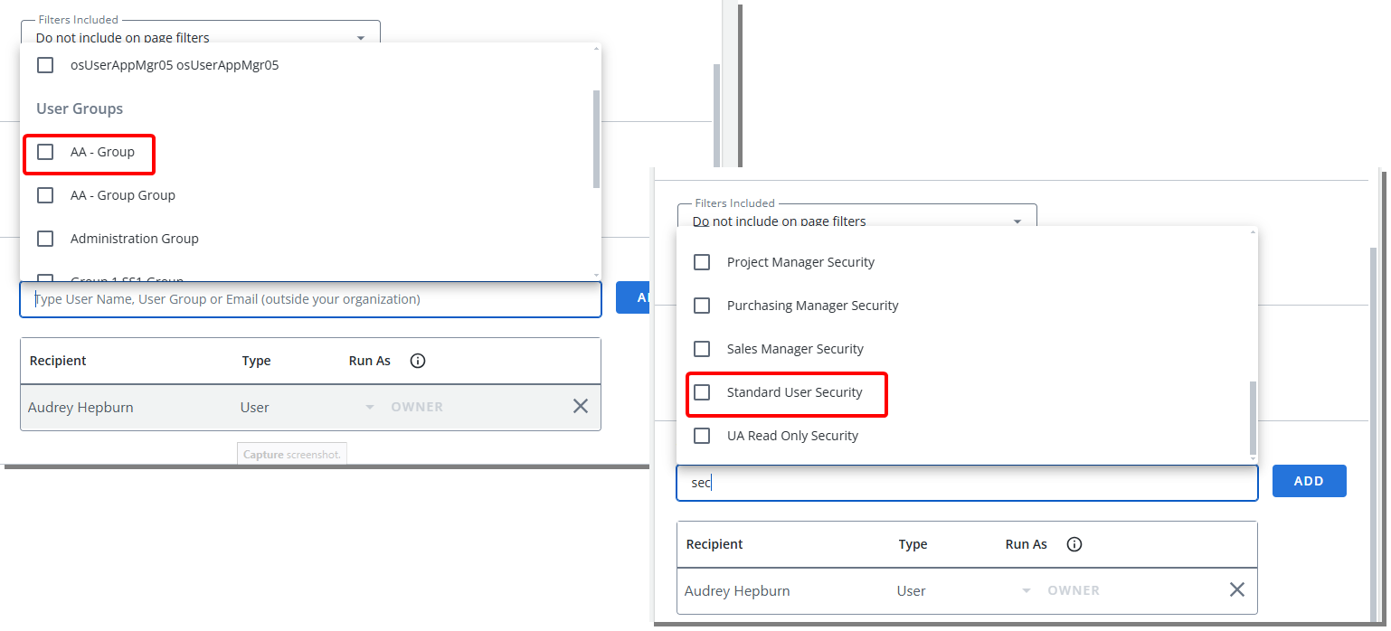Check the UA Read Only Security checkbox

pos(701,435)
